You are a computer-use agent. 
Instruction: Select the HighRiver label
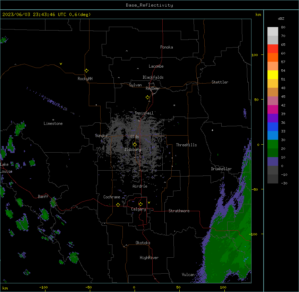(149, 258)
